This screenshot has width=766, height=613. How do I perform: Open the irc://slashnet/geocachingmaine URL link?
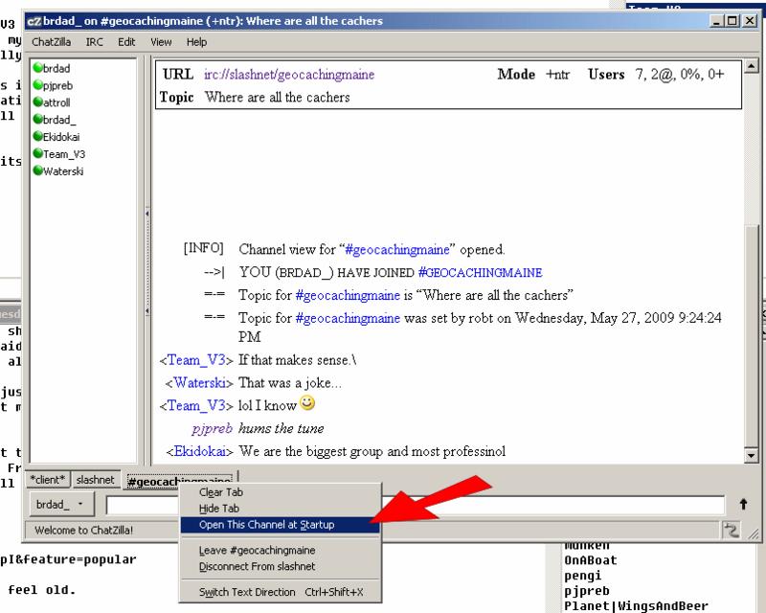click(x=289, y=75)
